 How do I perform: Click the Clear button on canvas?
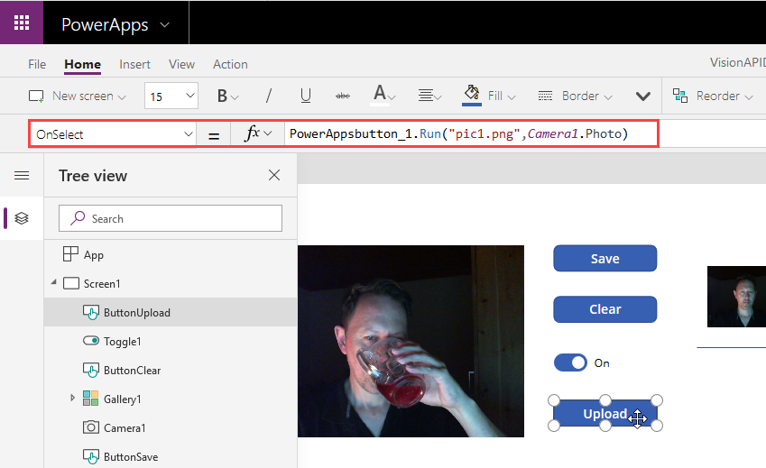click(604, 309)
